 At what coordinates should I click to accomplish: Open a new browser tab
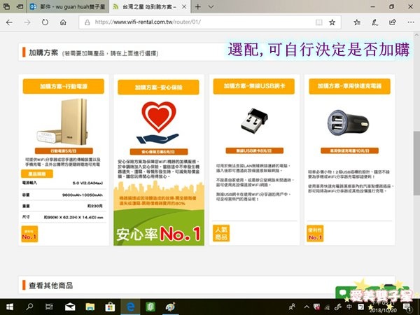198,7
